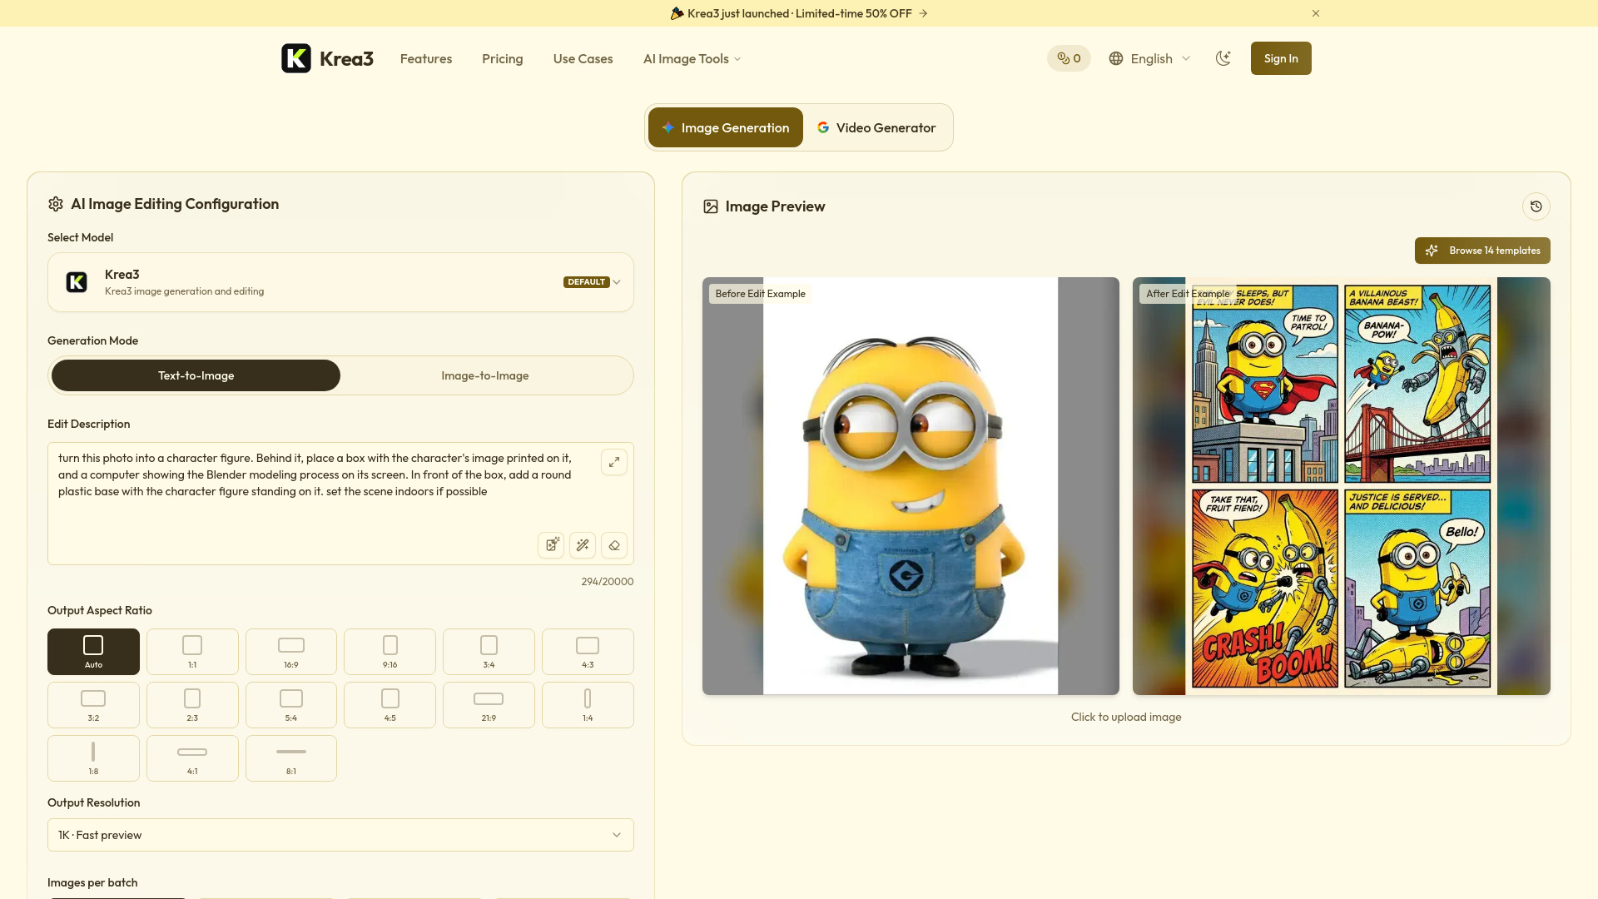Select the 1:4 aspect ratio tile
This screenshot has height=899, width=1598.
pos(588,705)
